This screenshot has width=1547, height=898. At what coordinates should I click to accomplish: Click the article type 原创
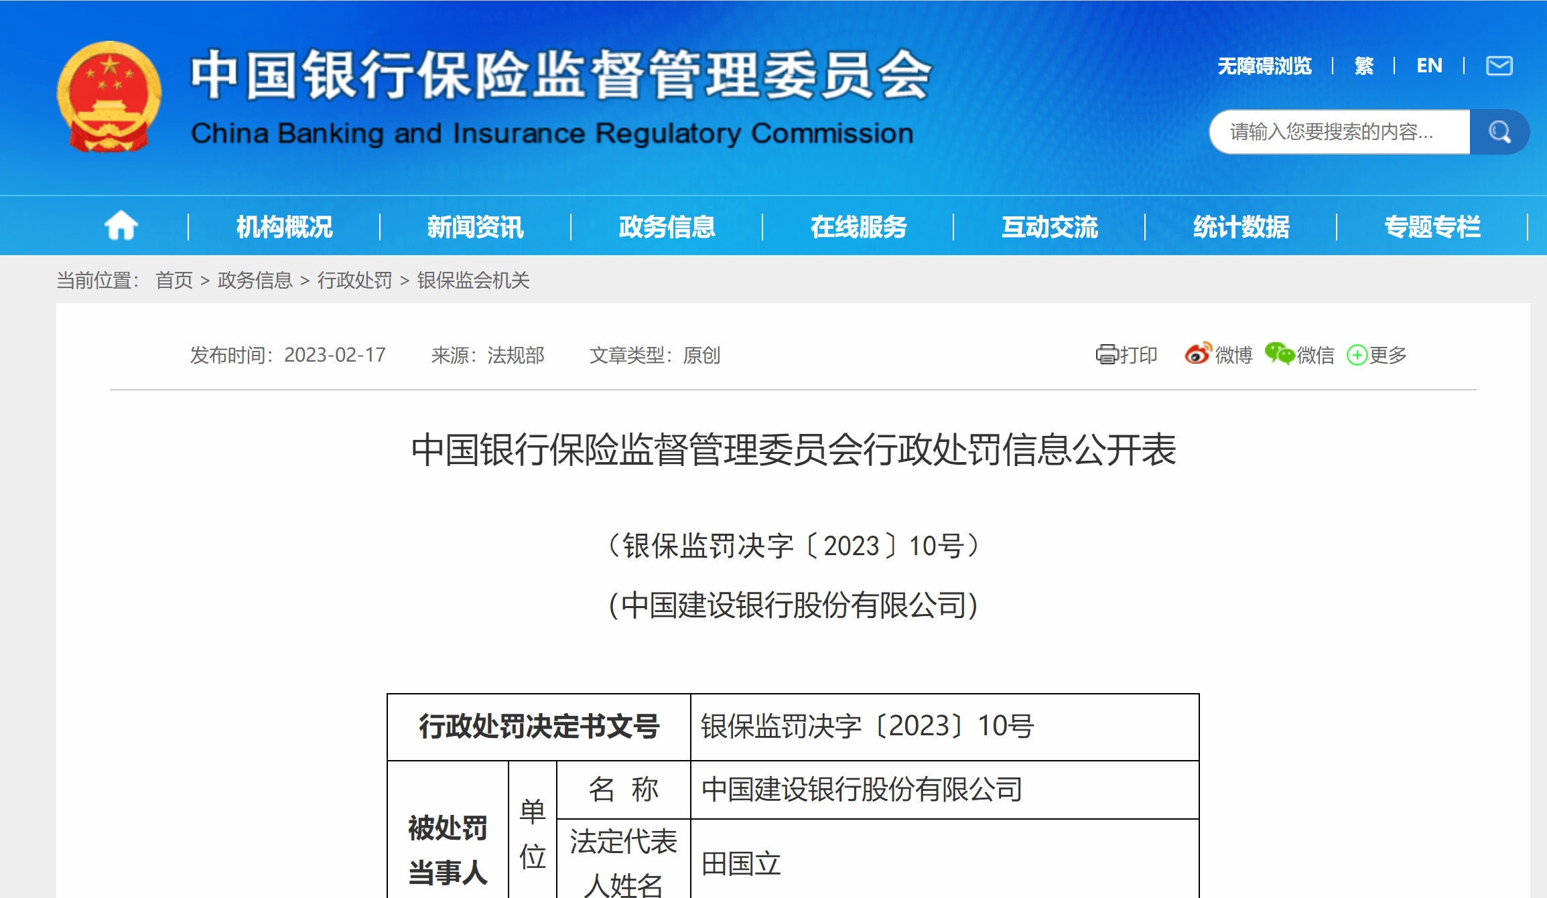[x=701, y=355]
